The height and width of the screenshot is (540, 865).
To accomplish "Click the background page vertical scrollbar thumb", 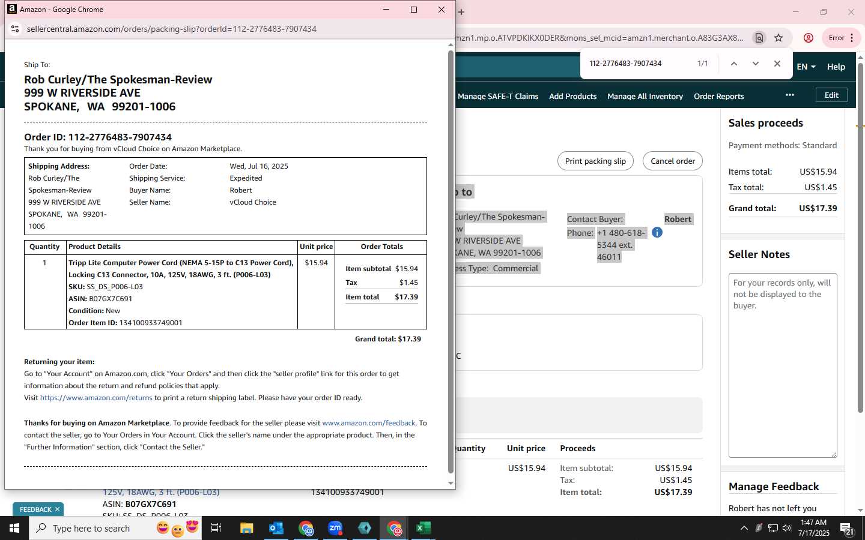I will [x=860, y=238].
